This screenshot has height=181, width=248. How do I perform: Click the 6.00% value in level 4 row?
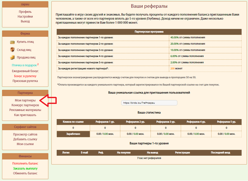[x=174, y=56]
